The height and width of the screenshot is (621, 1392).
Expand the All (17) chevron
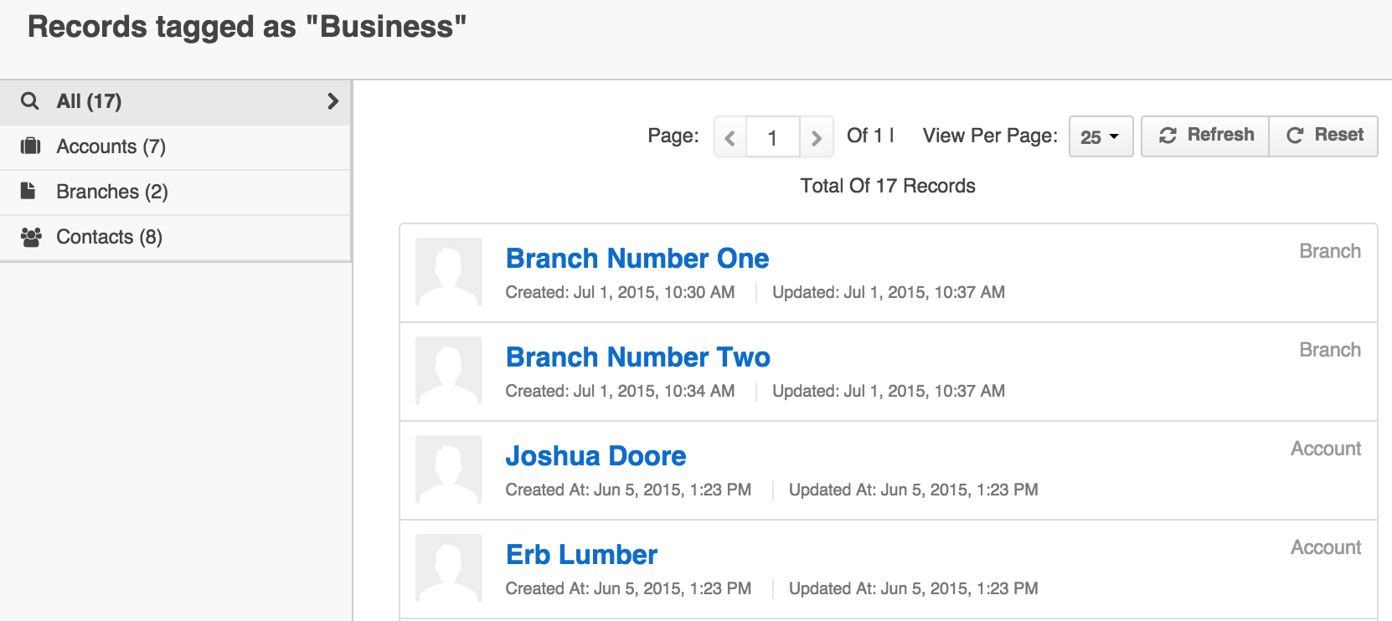click(333, 101)
